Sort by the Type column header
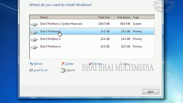183x103 pixels. [x=143, y=17]
